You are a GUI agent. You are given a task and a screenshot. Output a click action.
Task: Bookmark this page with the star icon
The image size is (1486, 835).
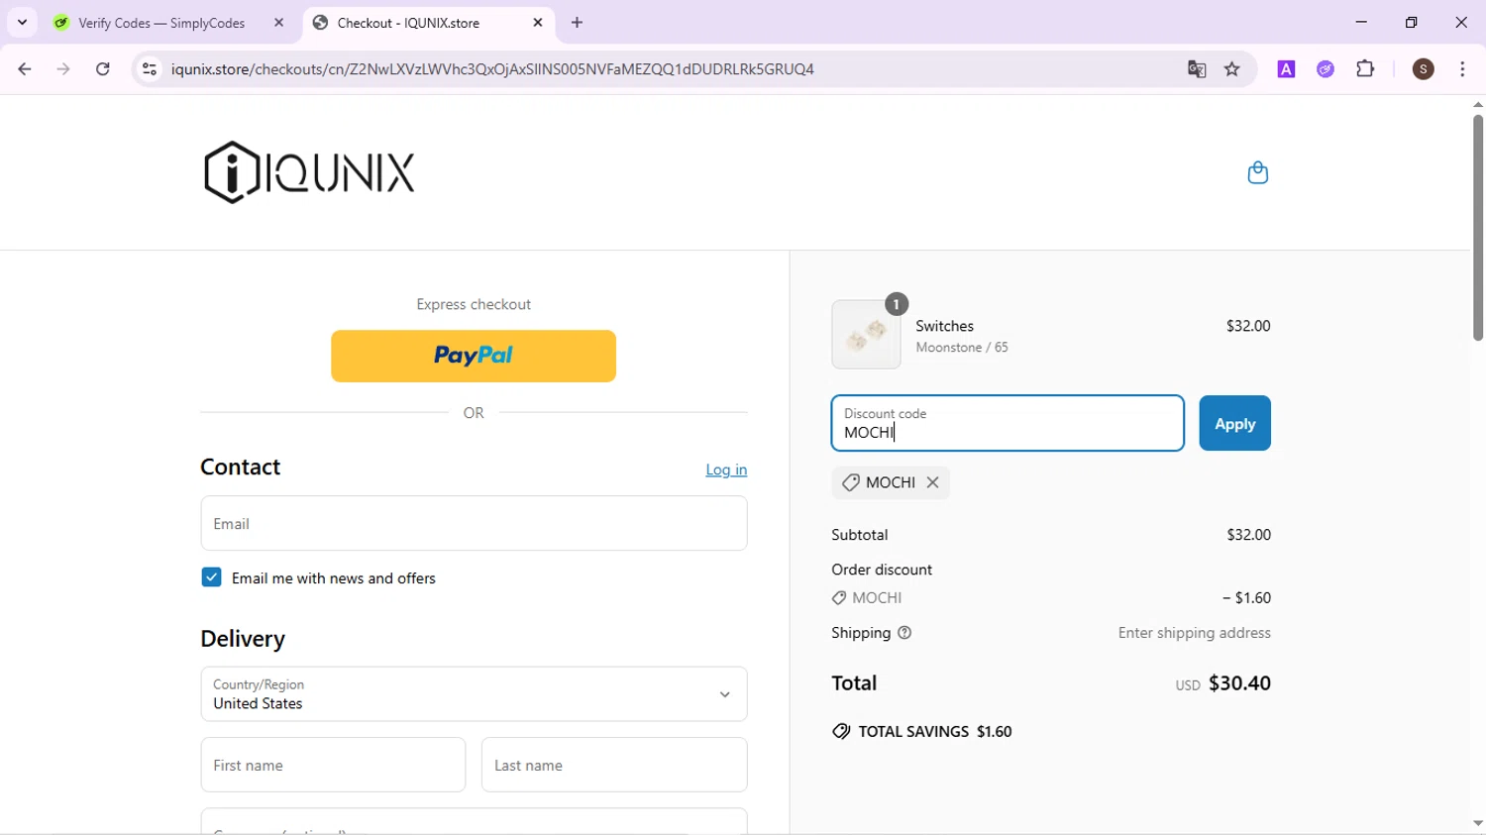coord(1232,69)
